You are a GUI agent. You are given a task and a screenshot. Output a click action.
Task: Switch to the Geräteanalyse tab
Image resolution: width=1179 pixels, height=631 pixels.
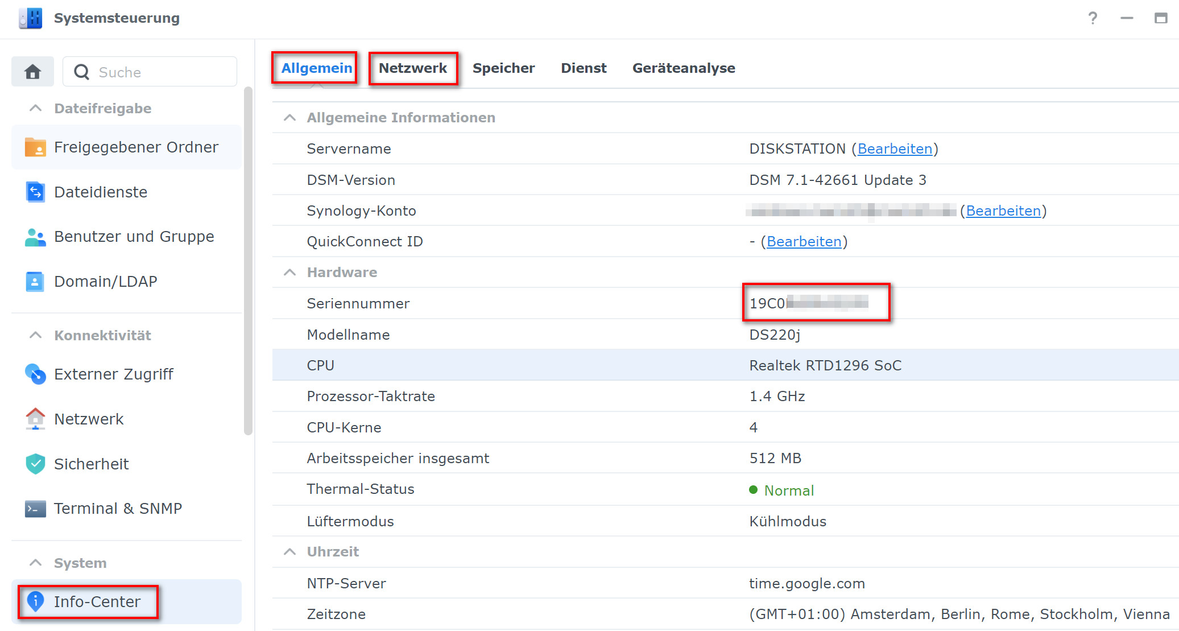coord(683,68)
